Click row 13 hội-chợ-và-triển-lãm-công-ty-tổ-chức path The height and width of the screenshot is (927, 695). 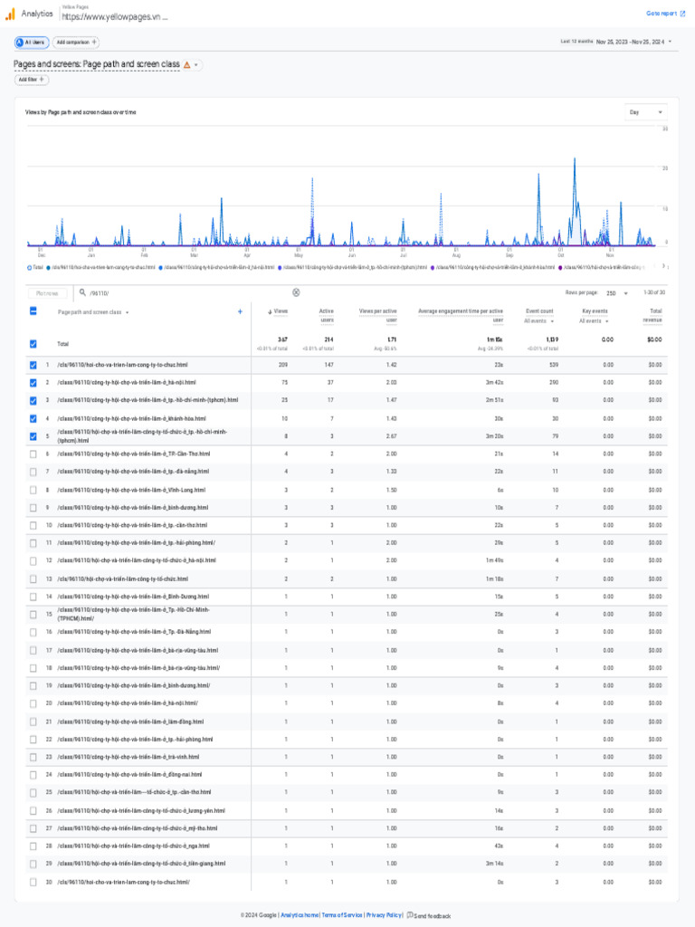pyautogui.click(x=123, y=578)
